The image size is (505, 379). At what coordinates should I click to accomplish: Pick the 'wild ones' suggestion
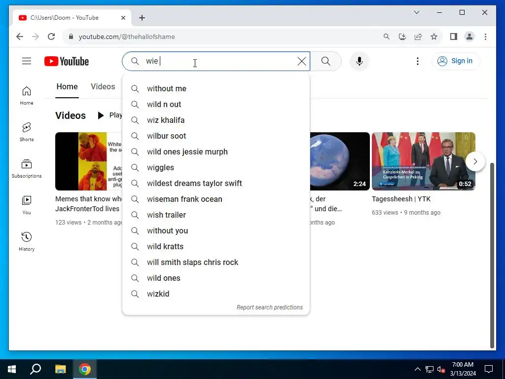click(216, 278)
